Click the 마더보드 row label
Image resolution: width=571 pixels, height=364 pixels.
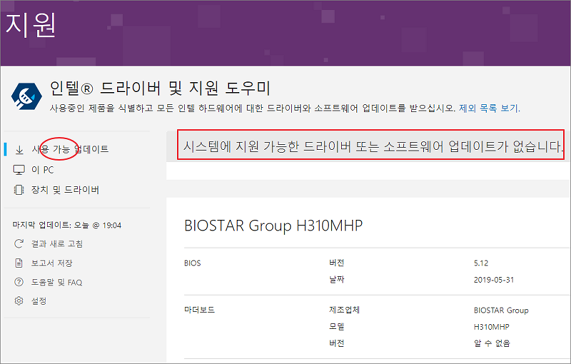coord(199,310)
